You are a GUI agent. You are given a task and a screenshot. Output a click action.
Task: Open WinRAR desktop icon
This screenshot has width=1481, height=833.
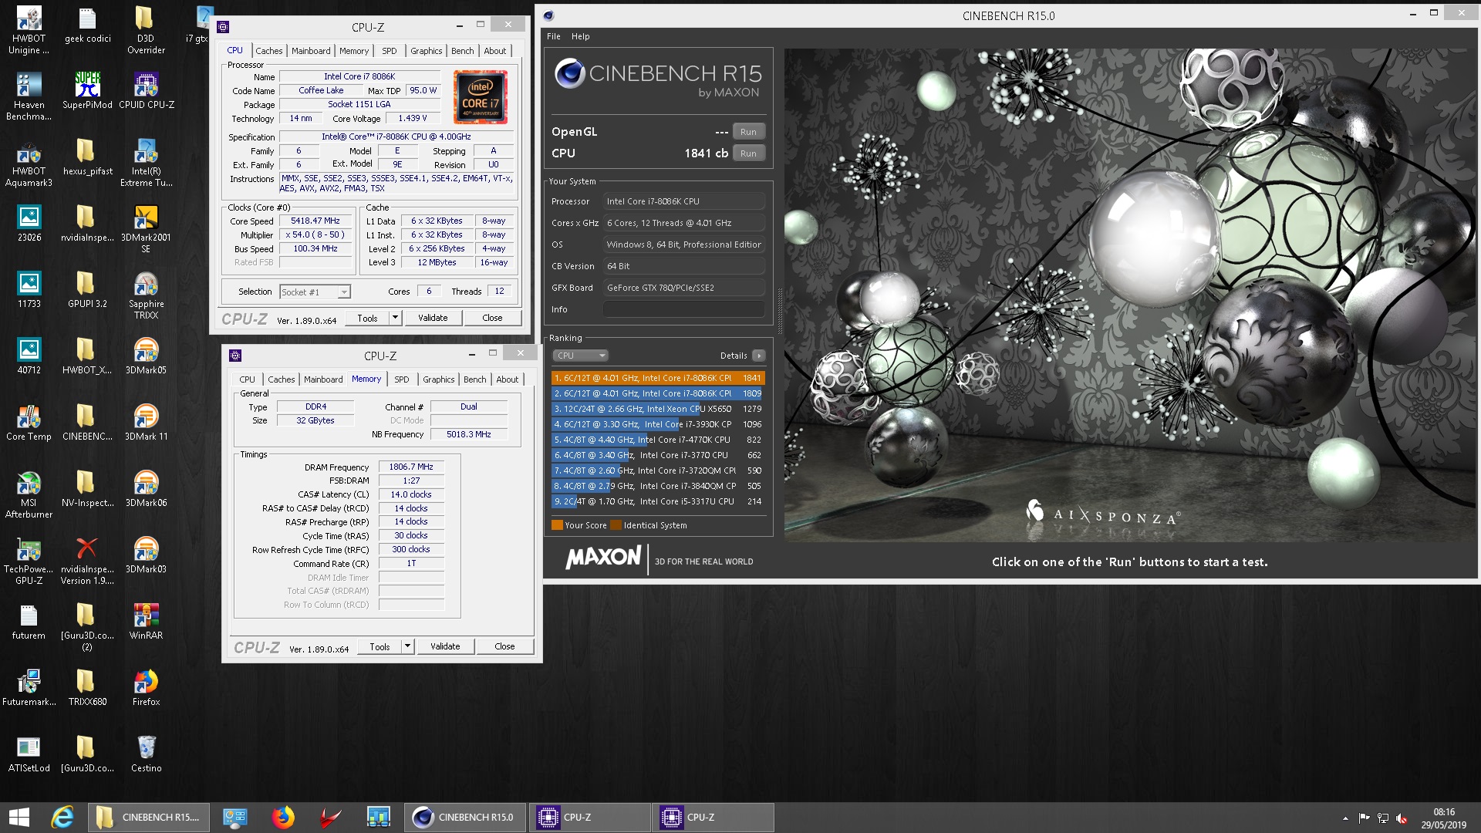click(x=146, y=622)
